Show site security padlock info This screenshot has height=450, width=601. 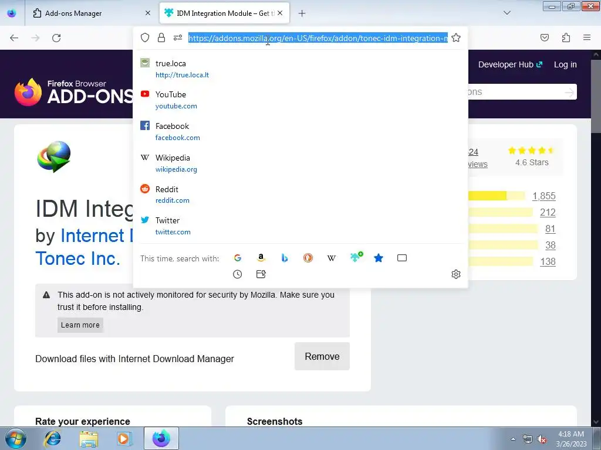pos(161,37)
